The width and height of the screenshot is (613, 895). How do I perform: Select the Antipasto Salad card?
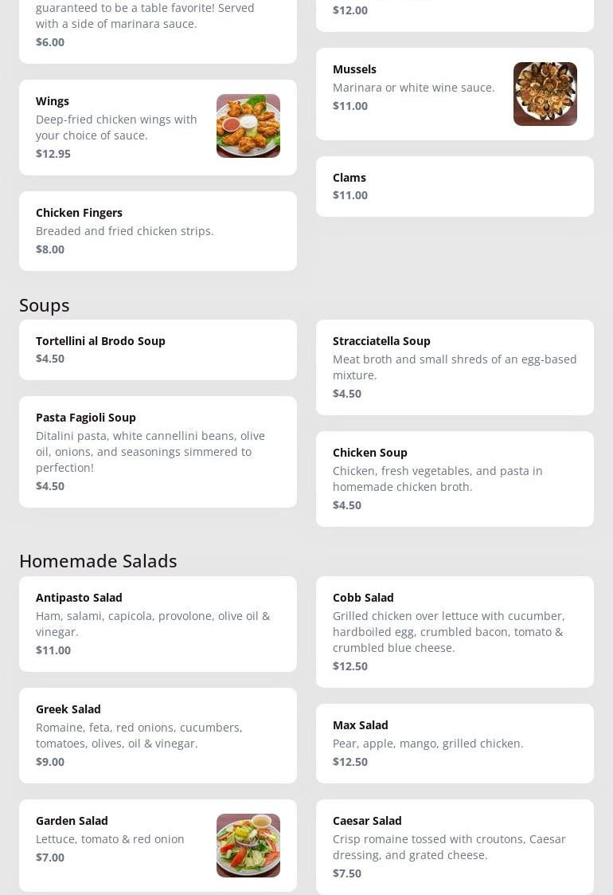pyautogui.click(x=158, y=624)
